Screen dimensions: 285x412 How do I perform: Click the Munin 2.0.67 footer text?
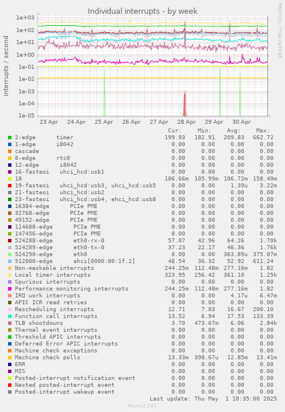point(142,406)
